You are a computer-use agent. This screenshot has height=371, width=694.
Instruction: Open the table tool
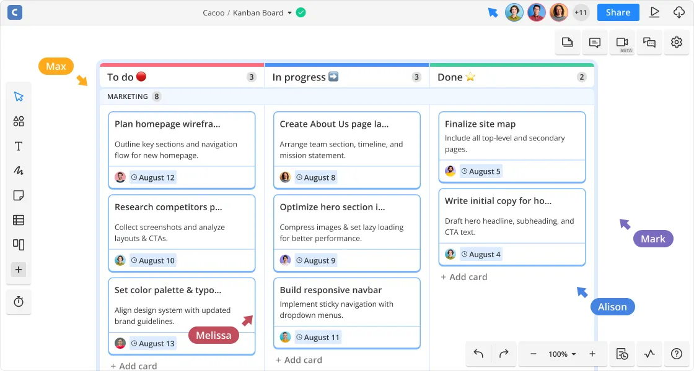click(x=19, y=220)
